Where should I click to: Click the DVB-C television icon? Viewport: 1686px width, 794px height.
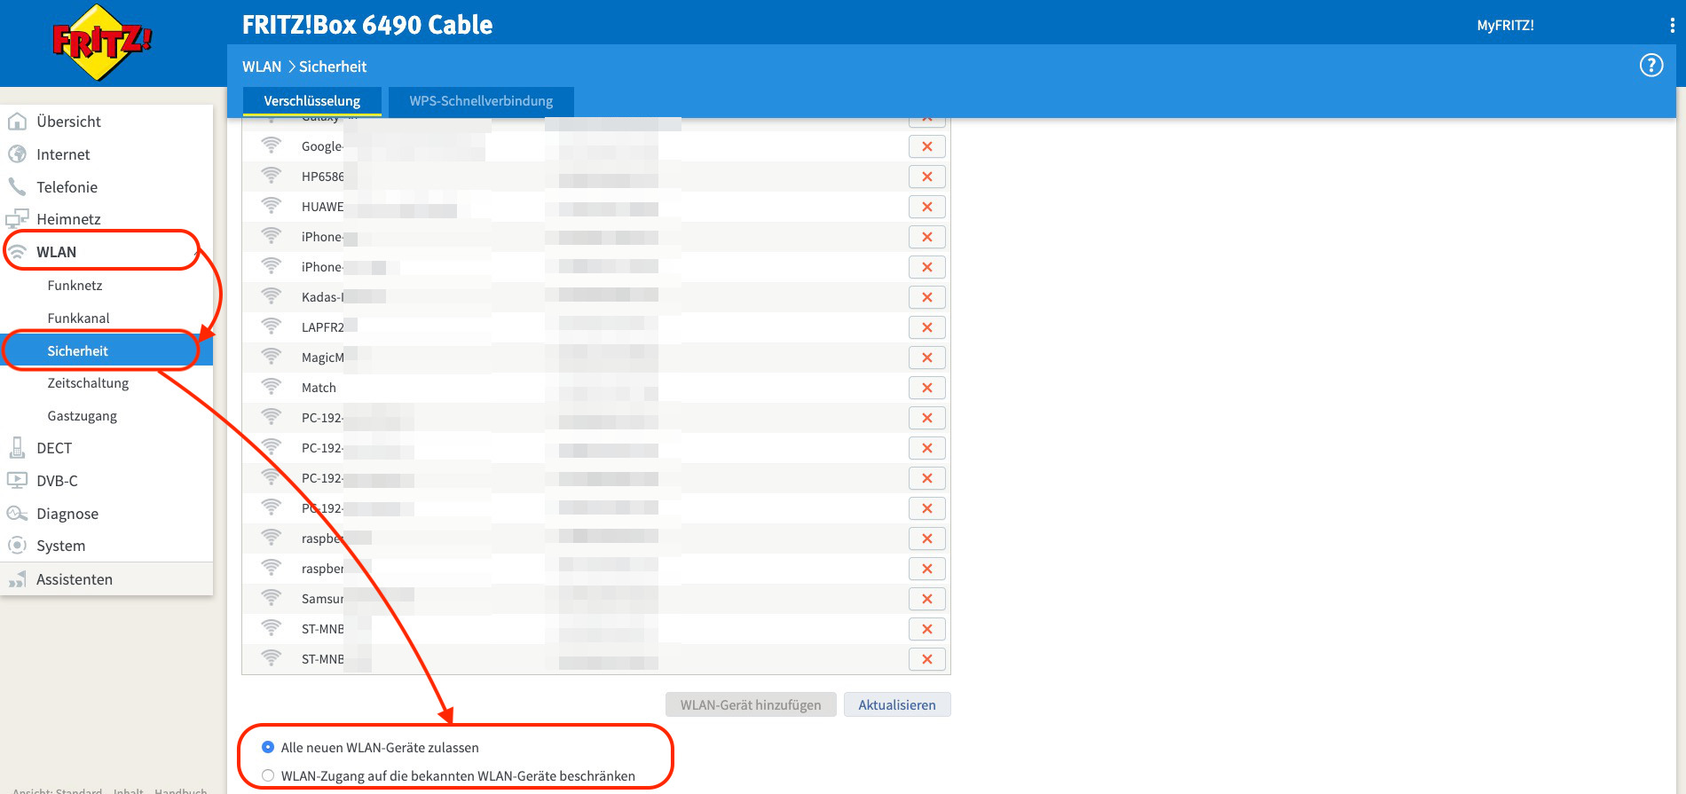[17, 480]
